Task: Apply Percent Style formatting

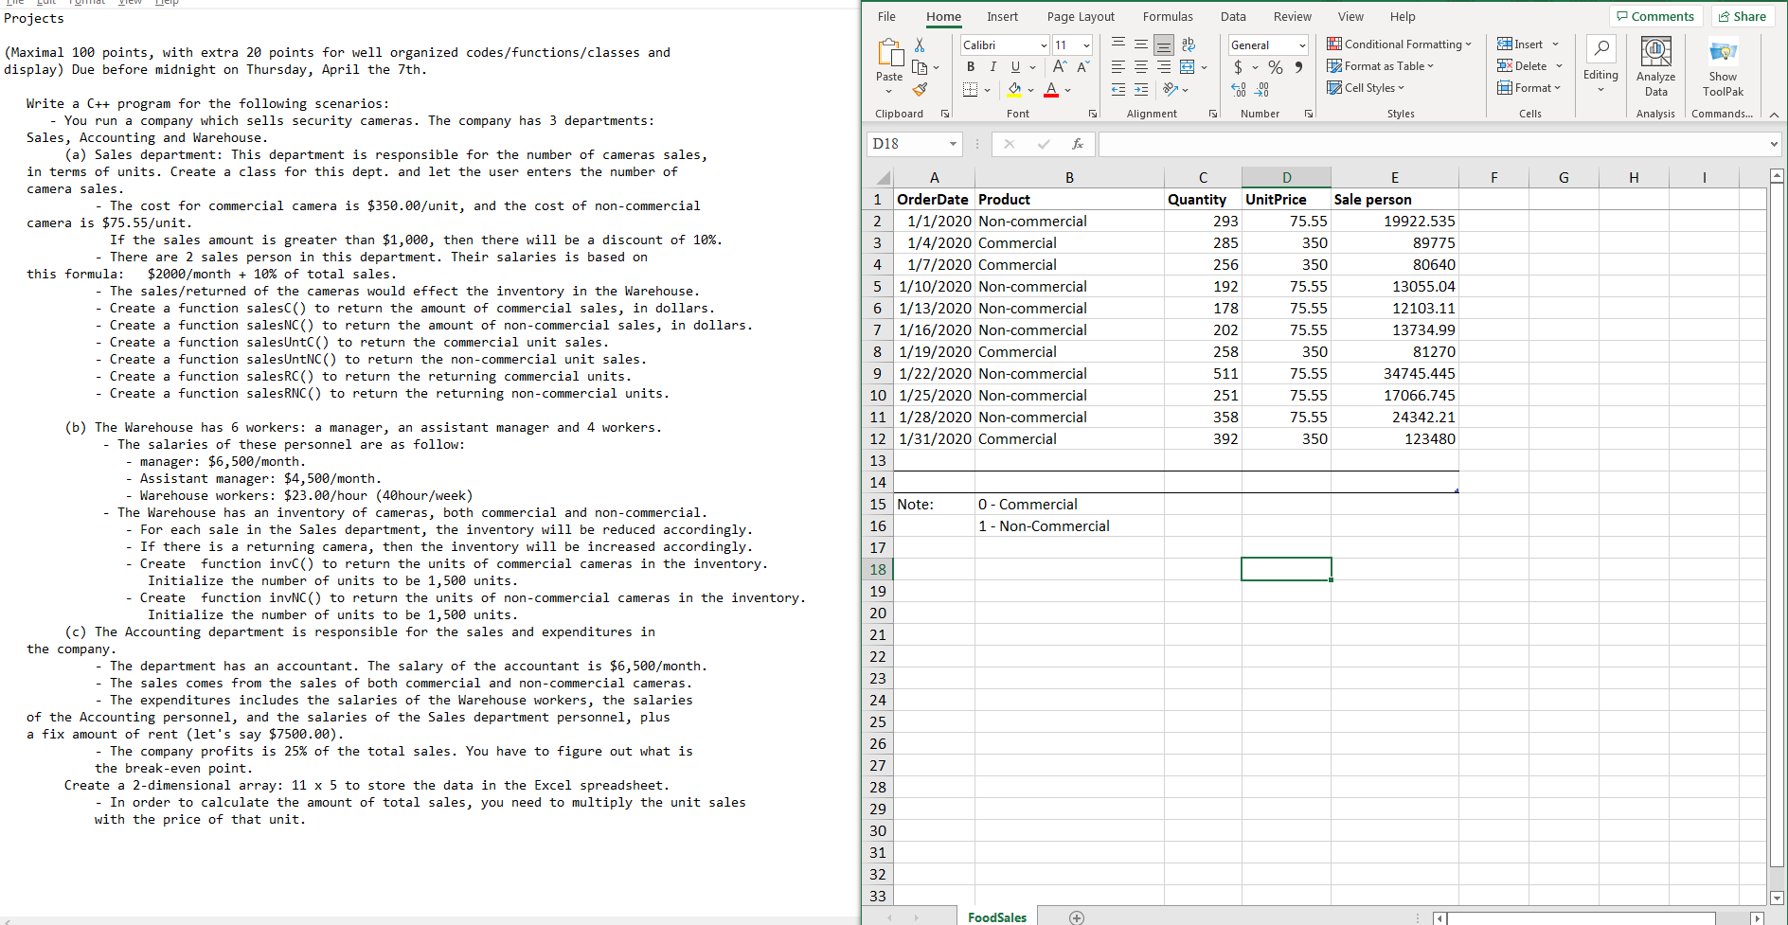Action: click(1274, 66)
